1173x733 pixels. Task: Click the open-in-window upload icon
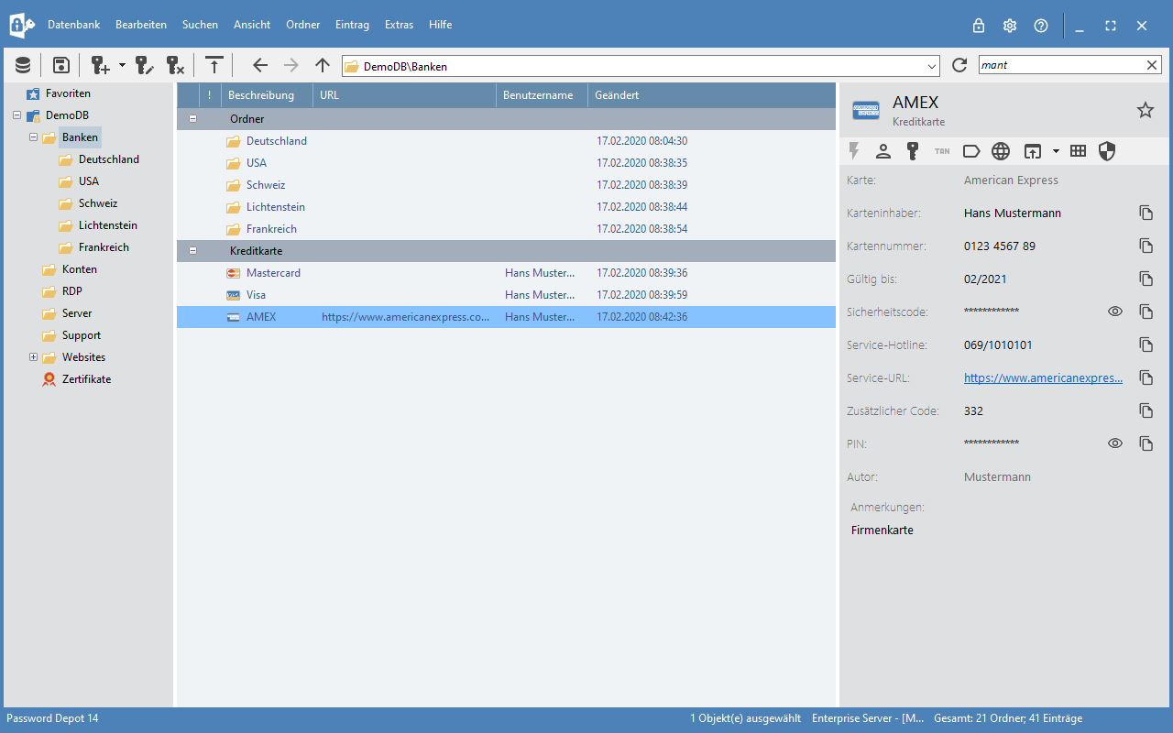1034,151
